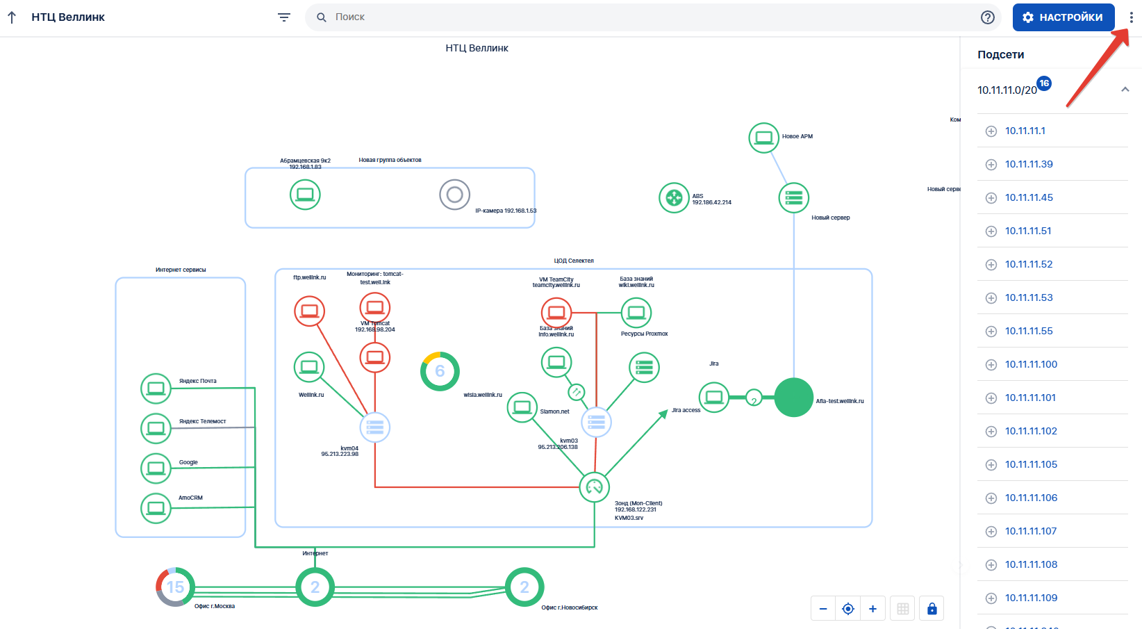This screenshot has width=1142, height=629.
Task: Open the three-dot more options menu
Action: 1131,17
